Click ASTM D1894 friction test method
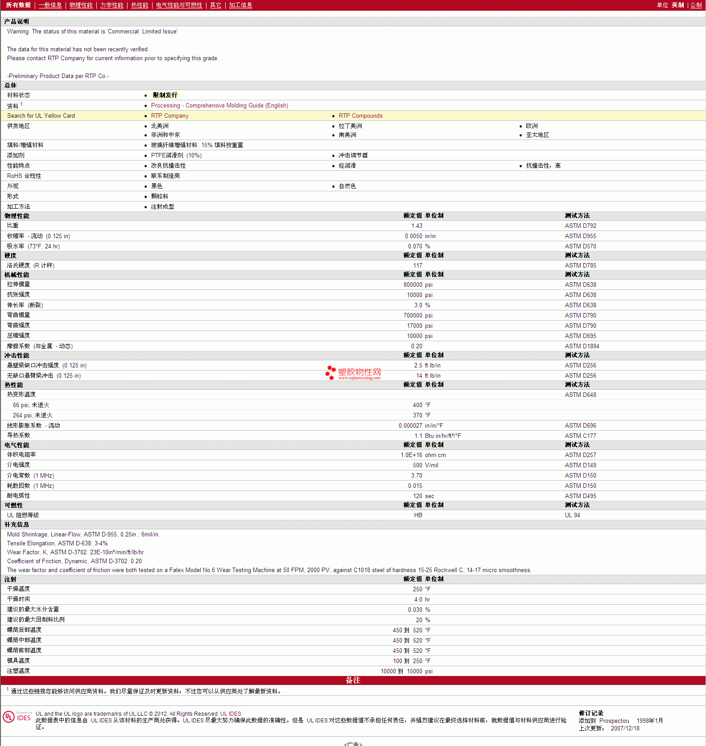 (582, 346)
